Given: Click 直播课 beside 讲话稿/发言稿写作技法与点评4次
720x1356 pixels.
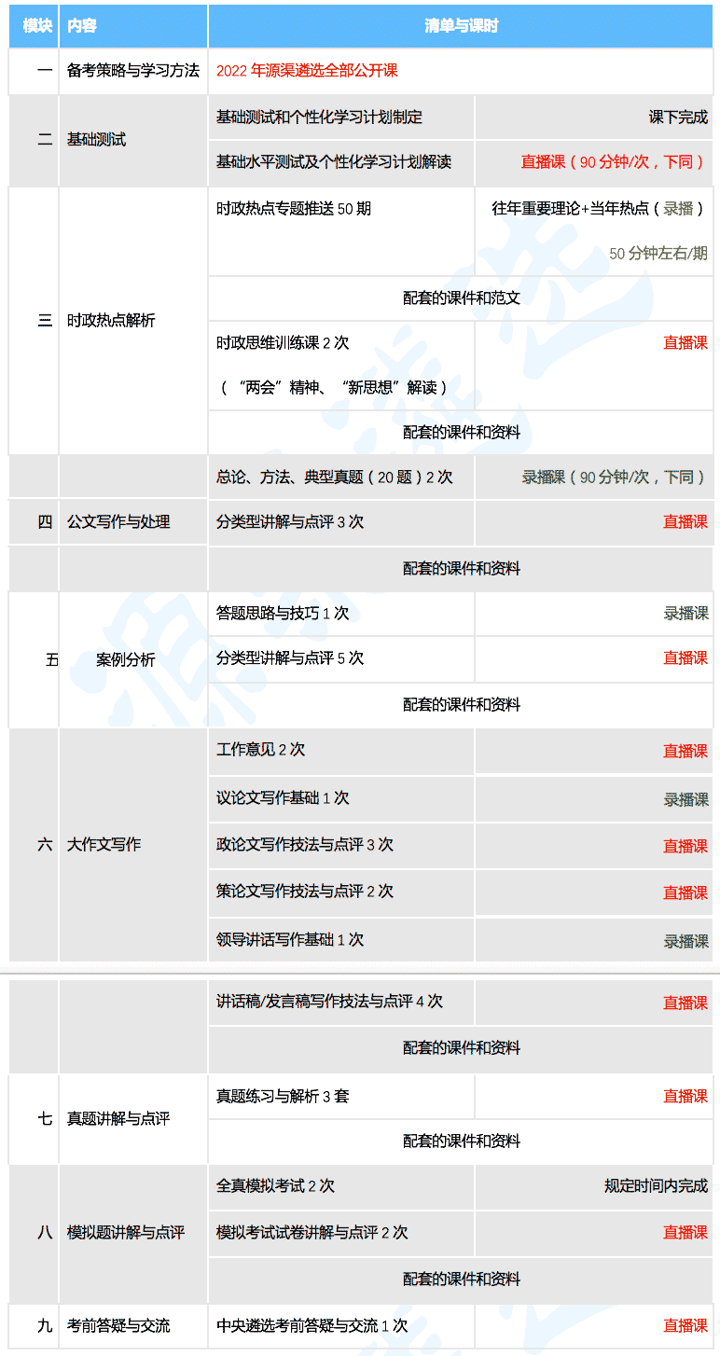Looking at the screenshot, I should pyautogui.click(x=685, y=1003).
